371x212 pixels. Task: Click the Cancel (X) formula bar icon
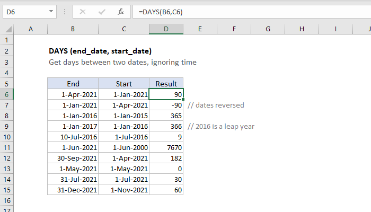pyautogui.click(x=83, y=12)
